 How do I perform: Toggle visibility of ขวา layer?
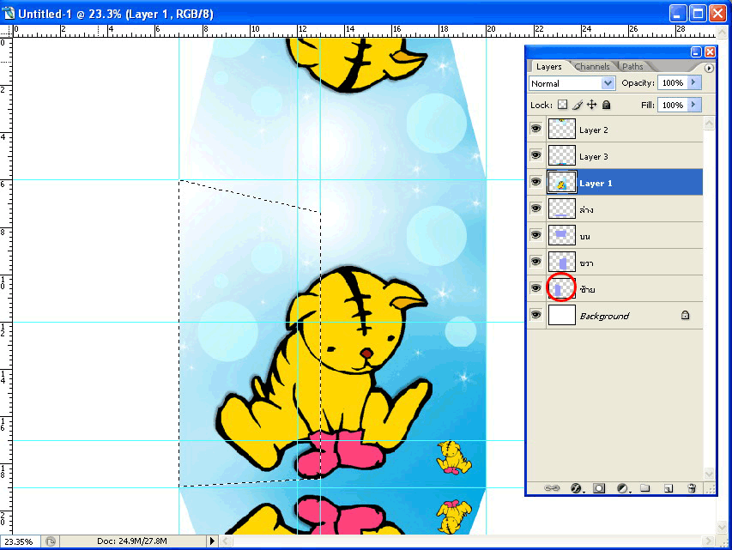536,262
